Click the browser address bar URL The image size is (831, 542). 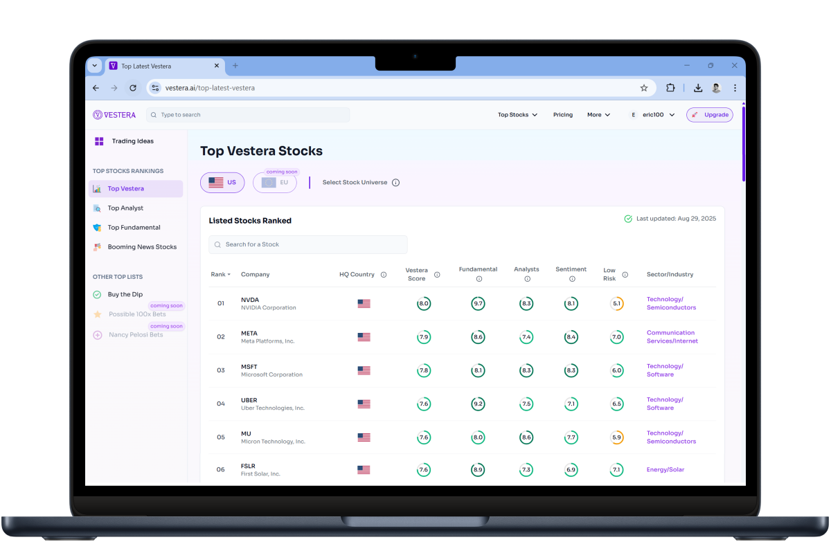coord(210,88)
